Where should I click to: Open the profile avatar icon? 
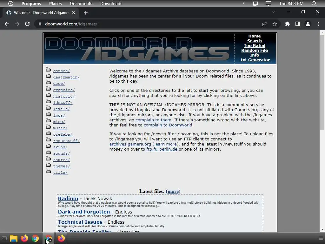click(x=308, y=24)
